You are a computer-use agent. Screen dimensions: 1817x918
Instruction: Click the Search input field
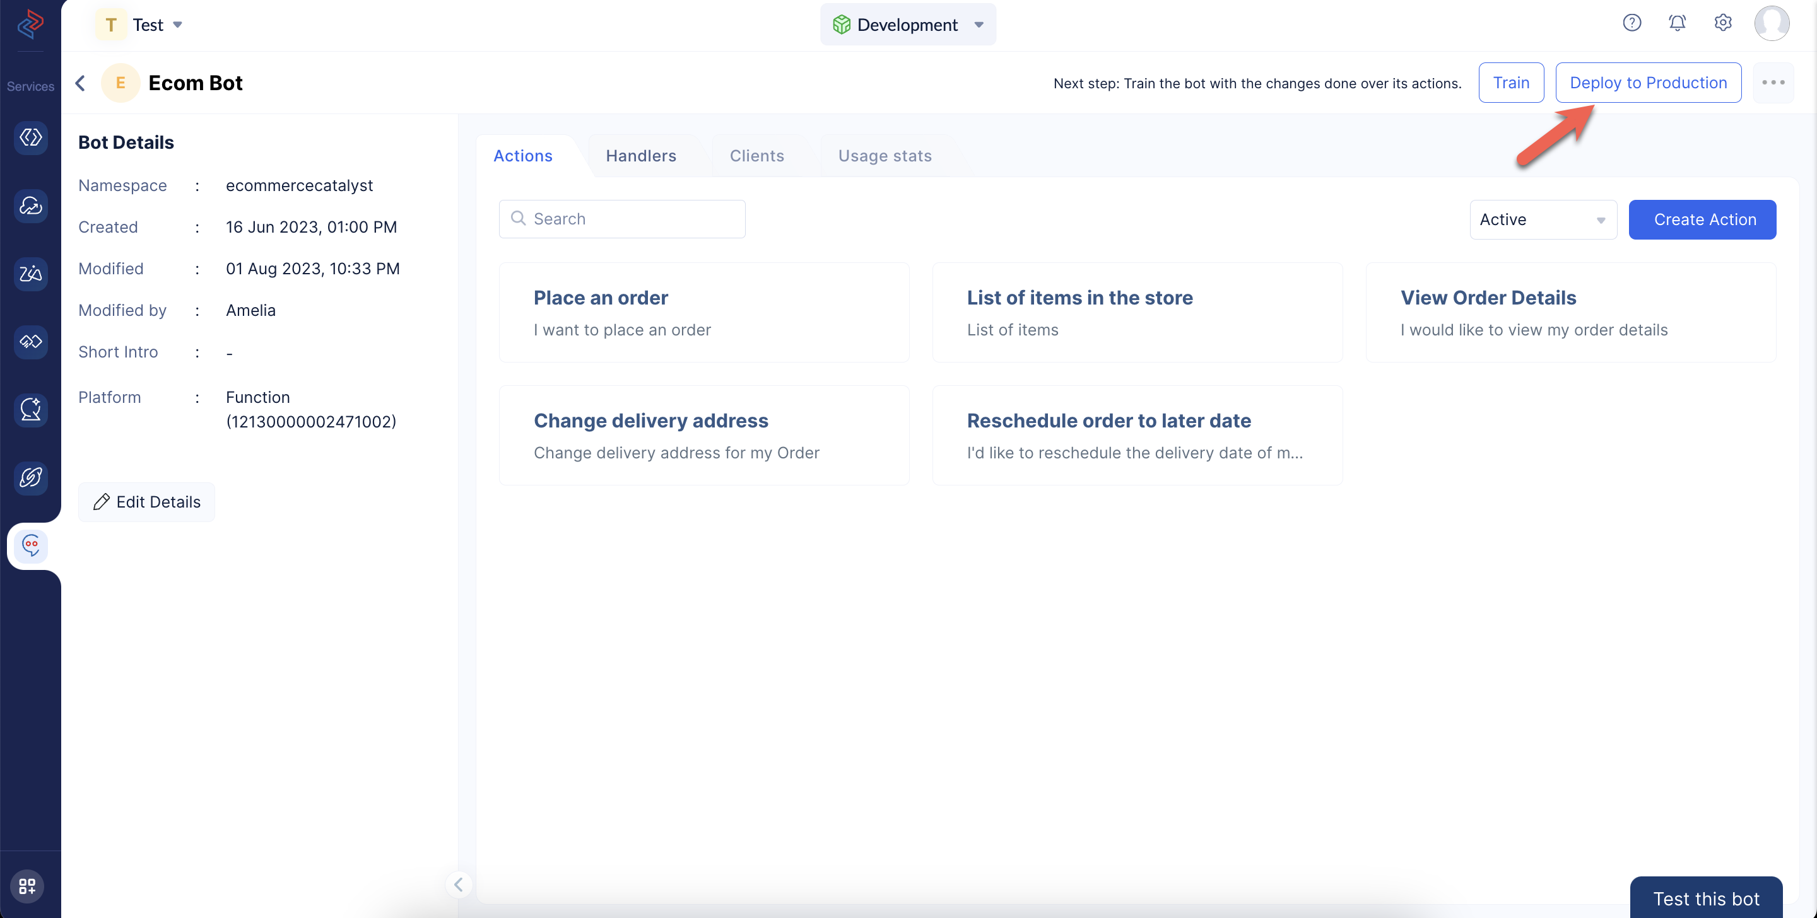622,218
